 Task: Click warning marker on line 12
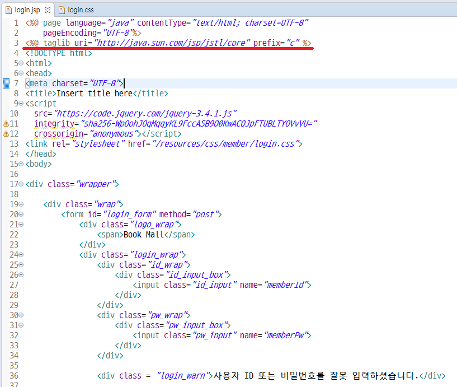[x=6, y=134]
